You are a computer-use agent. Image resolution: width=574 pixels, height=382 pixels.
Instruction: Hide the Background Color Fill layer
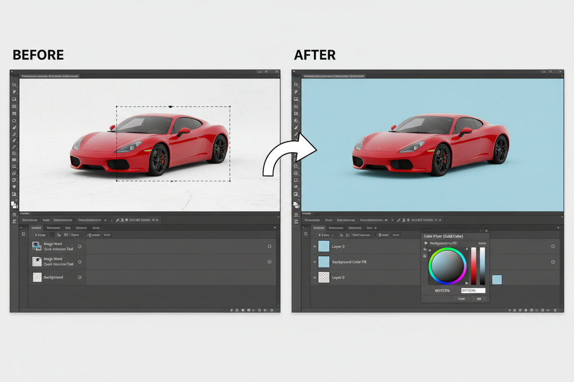(x=314, y=262)
